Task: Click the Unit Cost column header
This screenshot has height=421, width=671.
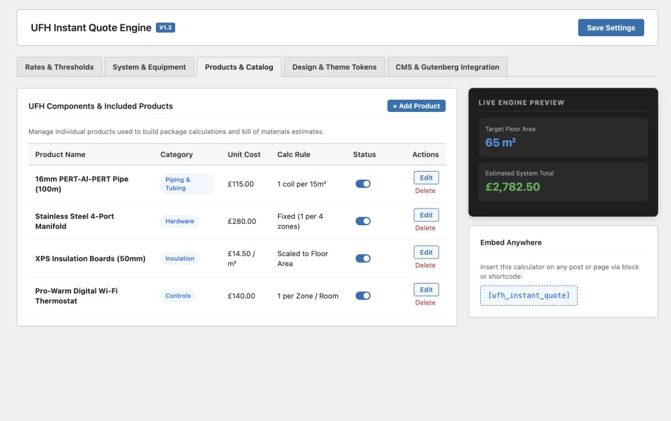Action: [x=244, y=155]
